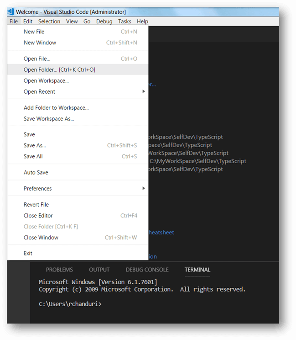This screenshot has width=296, height=340.
Task: Switch to the PROBLEMS panel tab
Action: (59, 270)
